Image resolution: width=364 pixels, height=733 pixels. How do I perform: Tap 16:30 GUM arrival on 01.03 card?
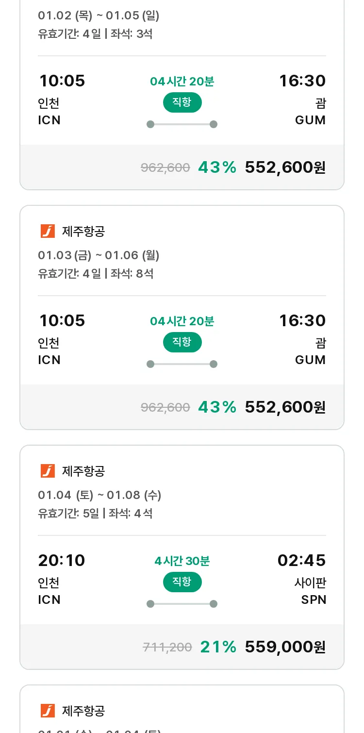302,321
